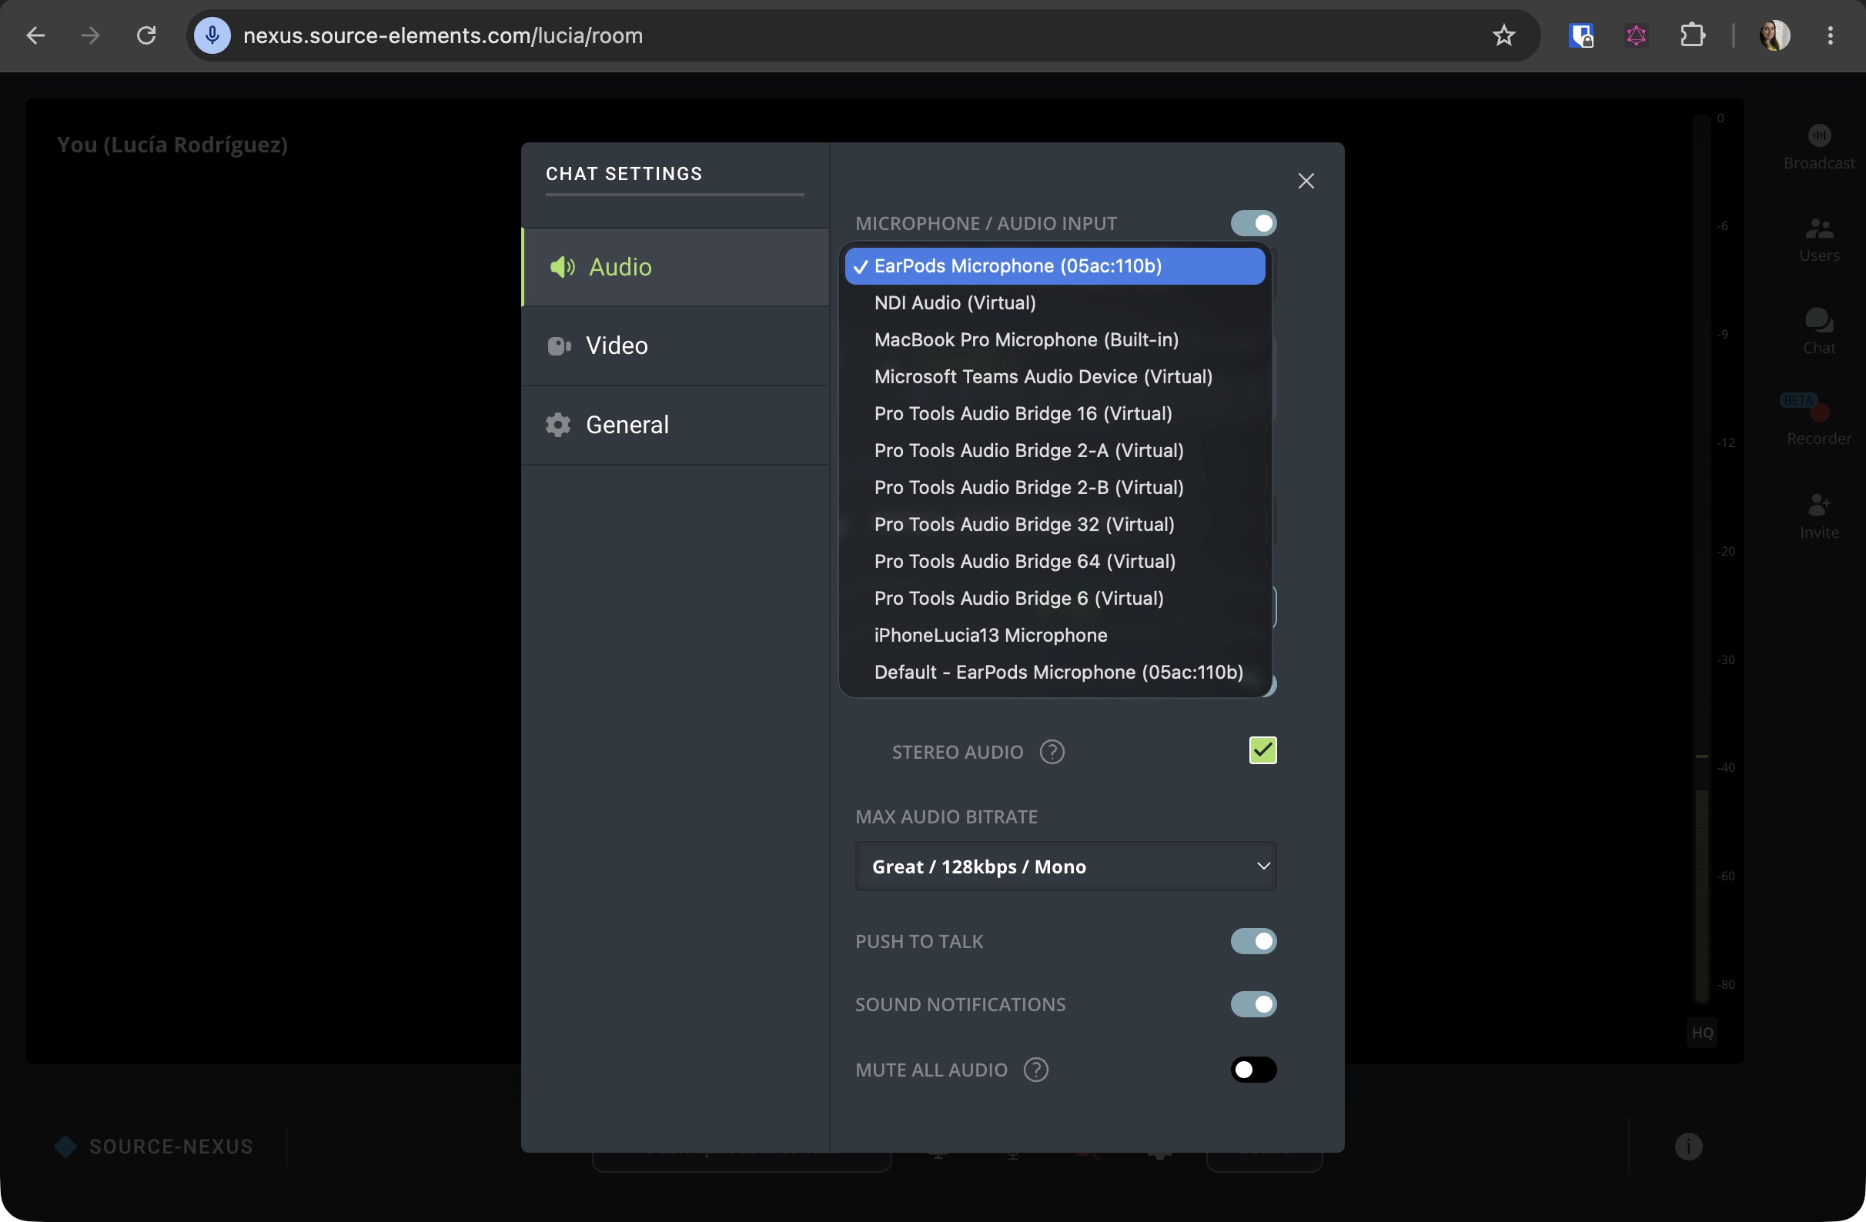This screenshot has width=1866, height=1222.
Task: Uncheck the Stereo Audio checkbox
Action: [1262, 750]
